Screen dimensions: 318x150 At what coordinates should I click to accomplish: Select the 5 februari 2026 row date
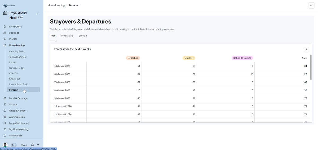(62, 66)
